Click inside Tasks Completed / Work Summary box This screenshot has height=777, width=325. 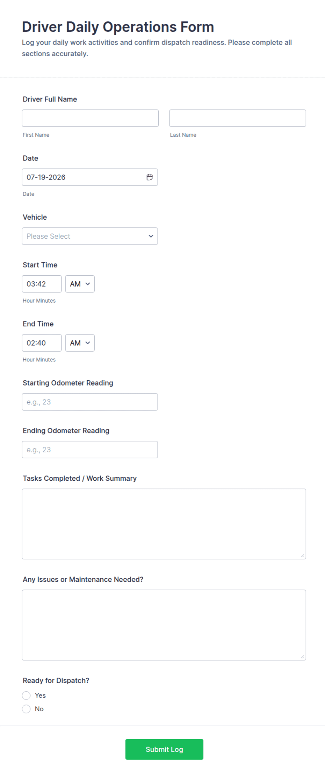[164, 524]
